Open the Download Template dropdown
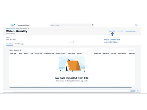 (x=131, y=31)
